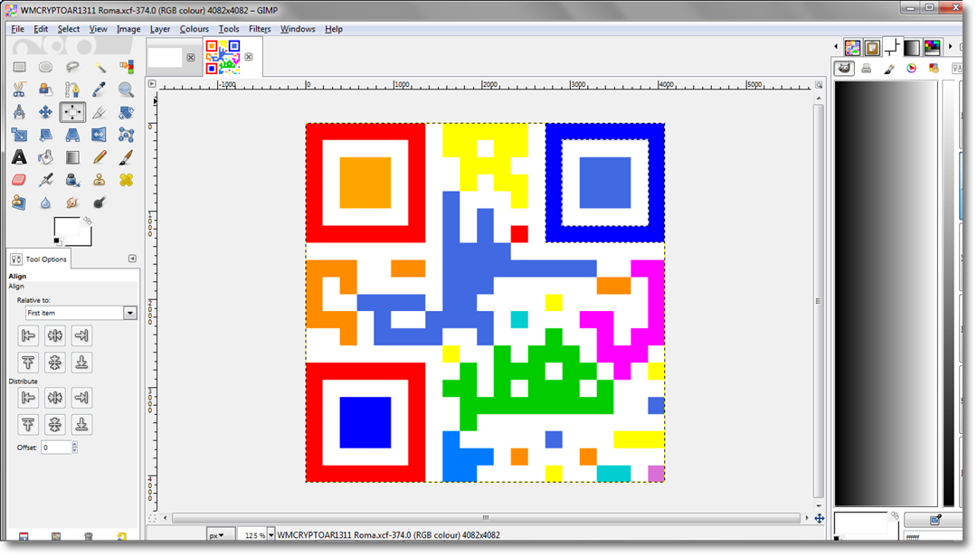Select the Blend gradient tool
The image size is (977, 556).
[72, 157]
